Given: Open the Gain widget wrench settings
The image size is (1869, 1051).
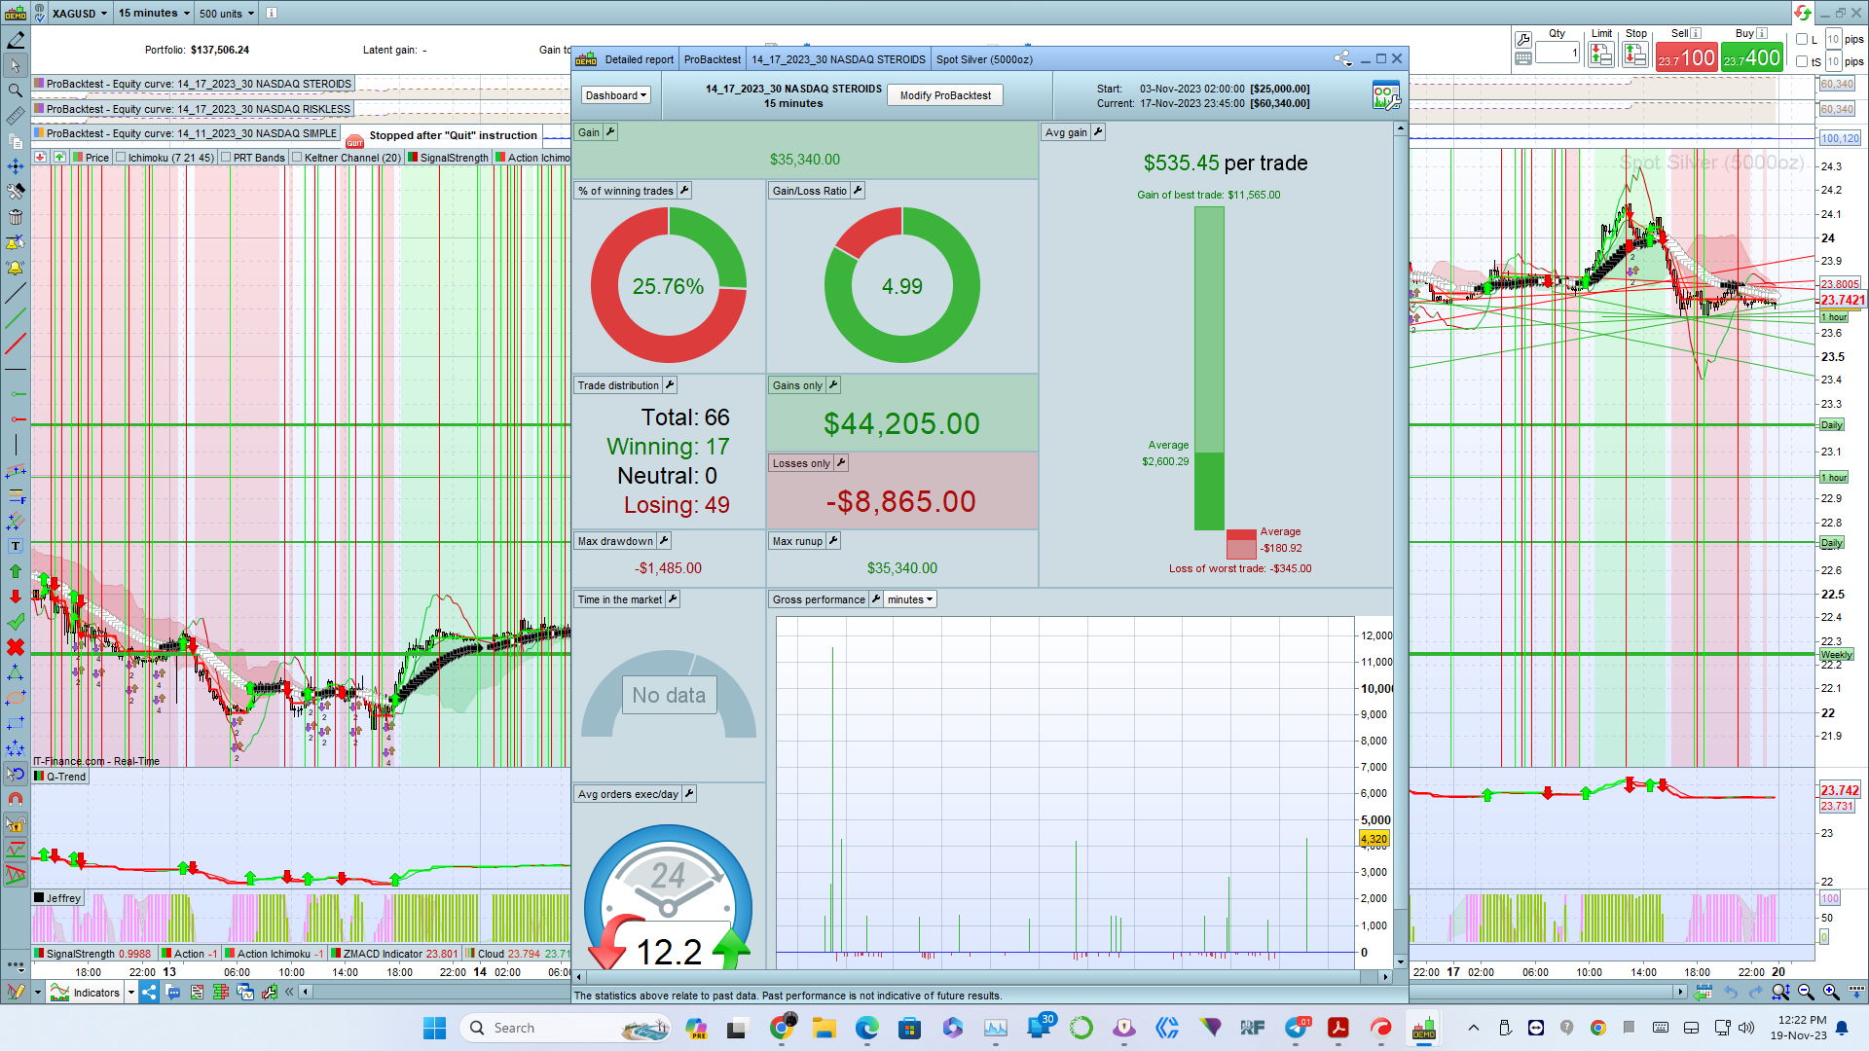Looking at the screenshot, I should [x=610, y=132].
